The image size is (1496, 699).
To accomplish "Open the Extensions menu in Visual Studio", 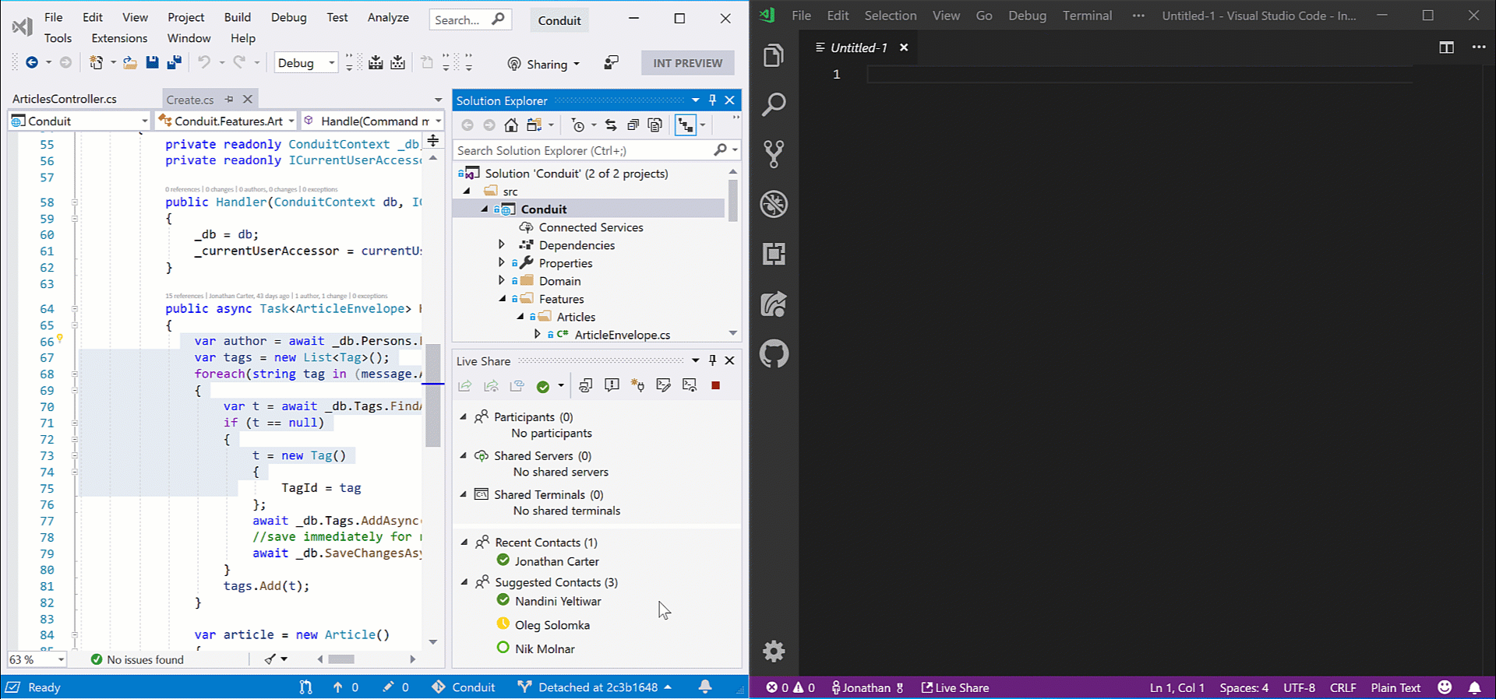I will click(119, 38).
